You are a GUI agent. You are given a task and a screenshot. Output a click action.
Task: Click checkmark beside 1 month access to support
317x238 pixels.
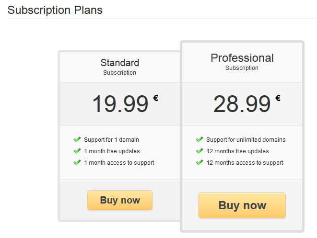coord(77,162)
